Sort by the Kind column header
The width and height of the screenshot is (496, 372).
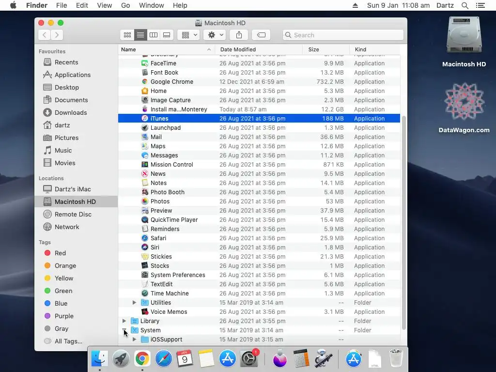click(x=375, y=49)
